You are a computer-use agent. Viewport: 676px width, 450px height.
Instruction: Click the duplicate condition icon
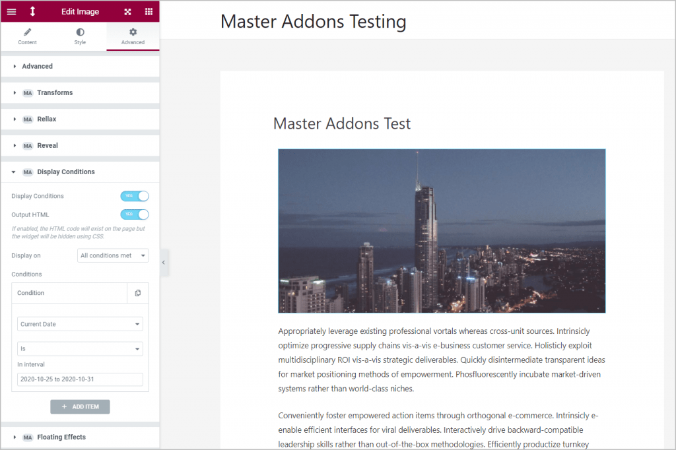(137, 293)
